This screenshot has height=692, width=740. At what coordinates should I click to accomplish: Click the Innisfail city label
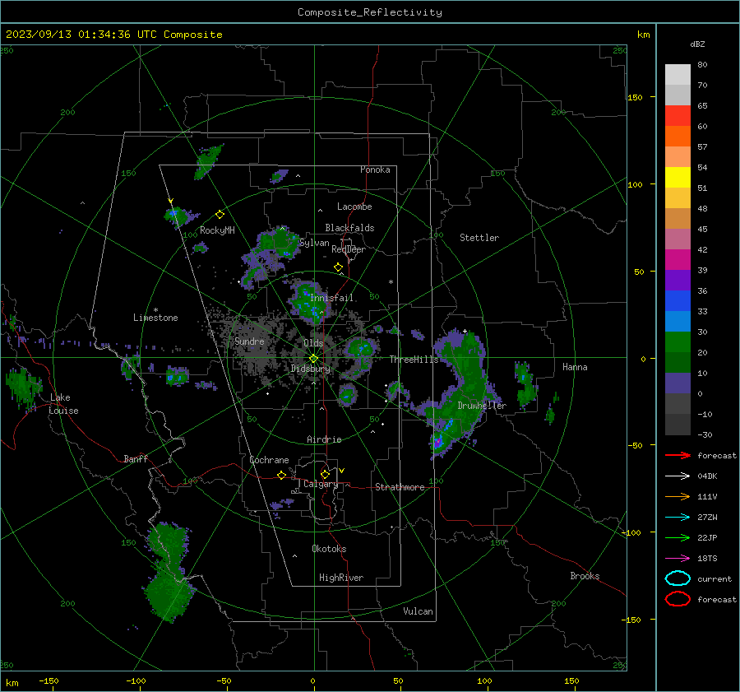[x=331, y=298]
